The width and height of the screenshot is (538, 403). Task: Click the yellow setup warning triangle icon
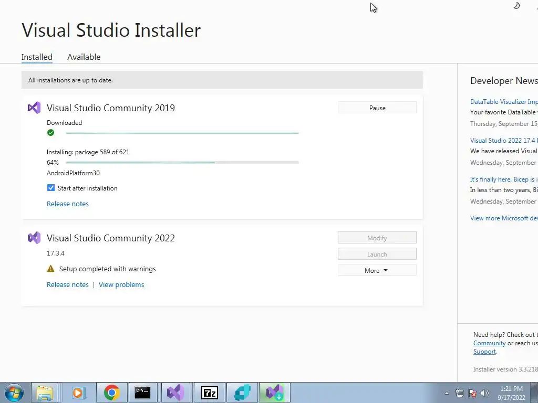pos(51,269)
